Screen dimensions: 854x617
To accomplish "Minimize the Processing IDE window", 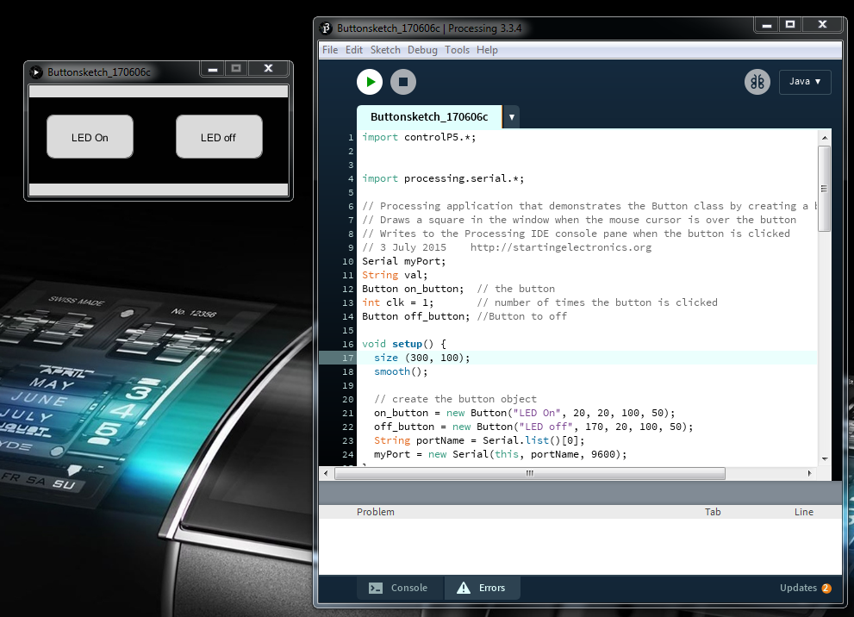I will [x=767, y=25].
